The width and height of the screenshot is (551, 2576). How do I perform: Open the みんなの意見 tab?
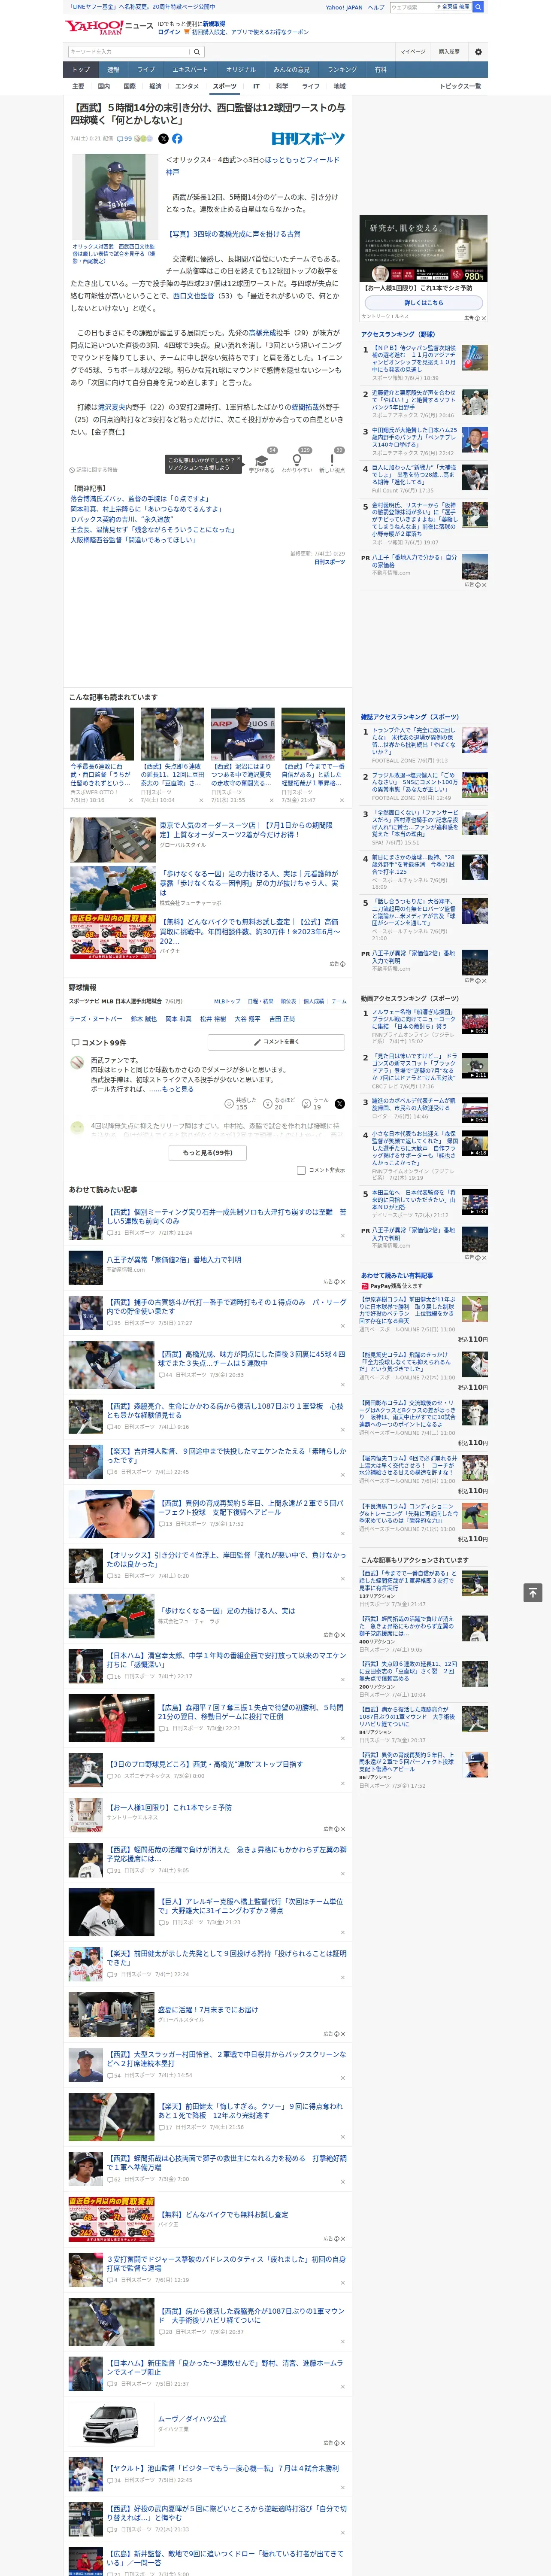(x=291, y=70)
